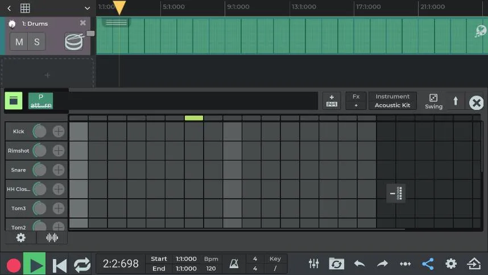Expand the grid view dropdown arrow
This screenshot has width=488, height=275.
click(x=87, y=9)
